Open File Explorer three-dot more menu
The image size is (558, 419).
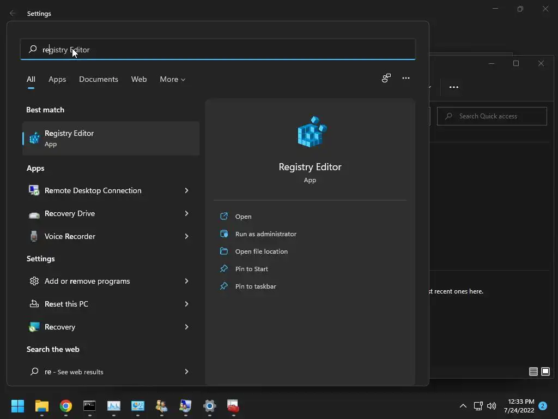tap(454, 87)
